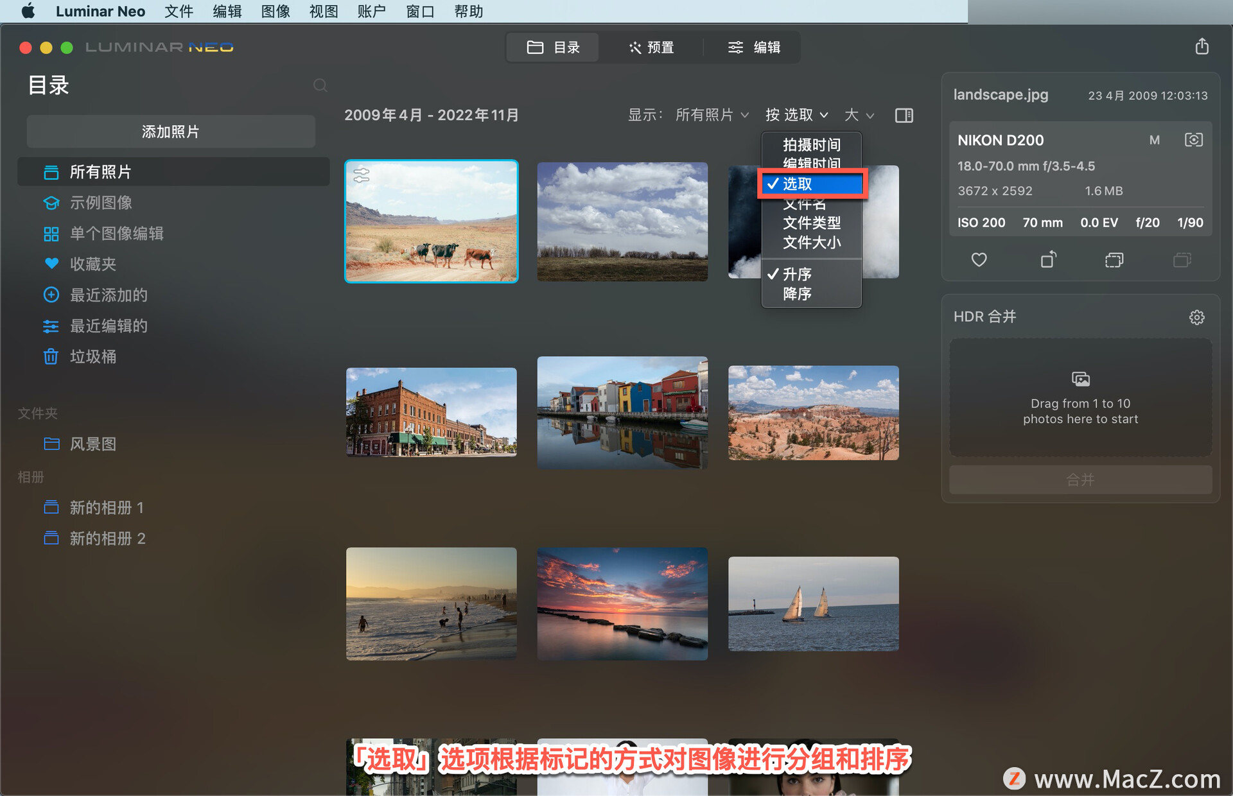Open the 按 选取 sort dropdown
1233x796 pixels.
click(x=796, y=115)
